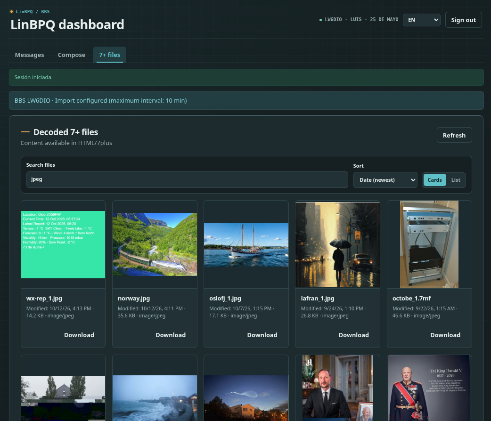The height and width of the screenshot is (421, 491).
Task: Download lafran_1.jpg
Action: coord(353,335)
